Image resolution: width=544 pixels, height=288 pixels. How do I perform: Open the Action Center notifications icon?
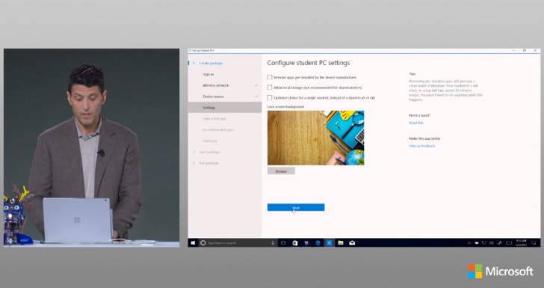(534, 243)
